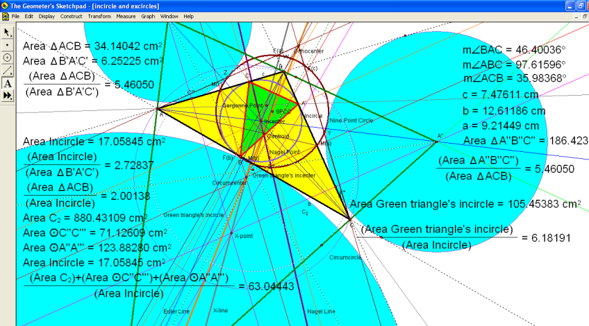Select the Selection Arrow tool
The image size is (589, 326).
7,32
